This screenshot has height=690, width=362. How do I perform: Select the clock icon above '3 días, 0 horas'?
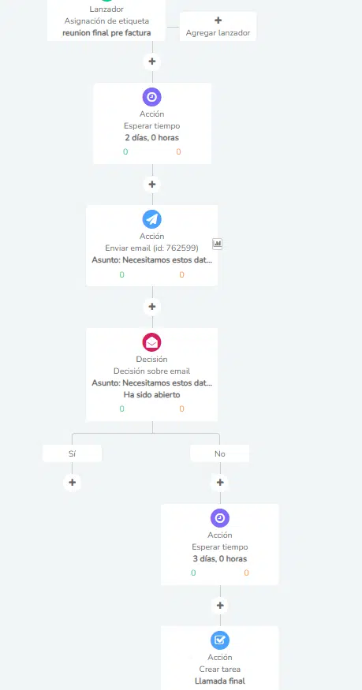(220, 518)
